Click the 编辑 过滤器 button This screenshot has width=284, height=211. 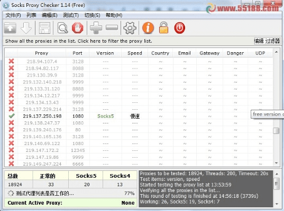tap(267, 41)
